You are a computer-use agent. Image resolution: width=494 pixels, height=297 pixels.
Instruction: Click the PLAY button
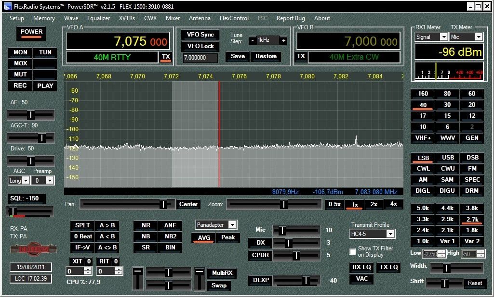(x=45, y=86)
